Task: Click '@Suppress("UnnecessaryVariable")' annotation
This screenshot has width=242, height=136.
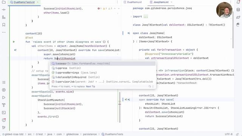Action: 169,54
